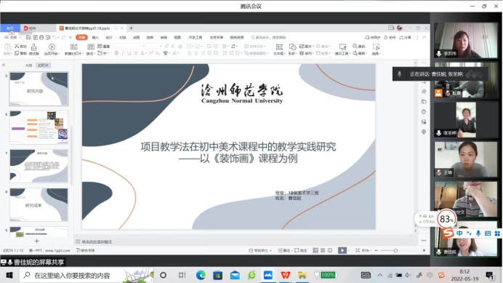This screenshot has height=283, width=503.
Task: Toggle italic formatting button
Action: click(x=123, y=53)
